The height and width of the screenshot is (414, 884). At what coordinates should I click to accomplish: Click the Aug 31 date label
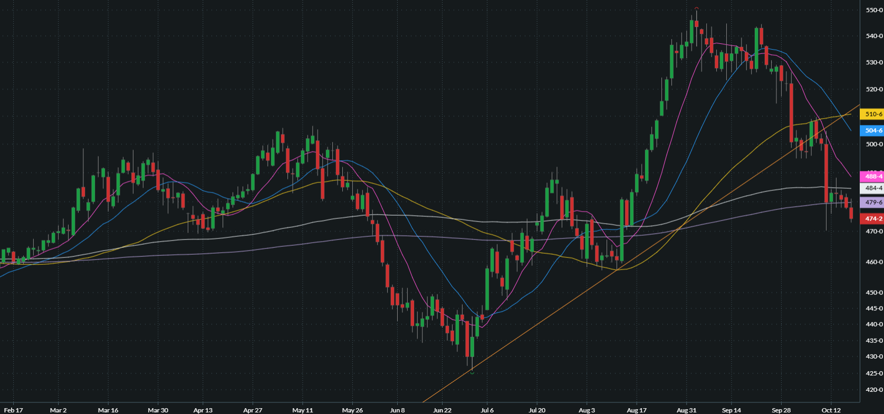pos(686,410)
